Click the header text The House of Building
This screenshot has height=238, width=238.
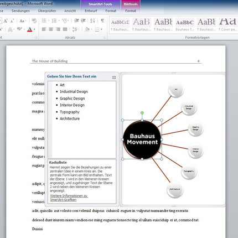point(50,61)
